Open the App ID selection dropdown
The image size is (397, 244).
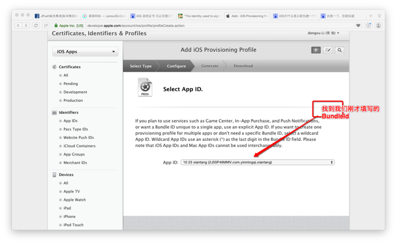pyautogui.click(x=257, y=163)
